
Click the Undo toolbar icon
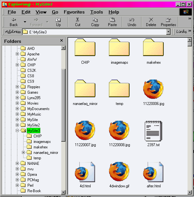(x=132, y=22)
